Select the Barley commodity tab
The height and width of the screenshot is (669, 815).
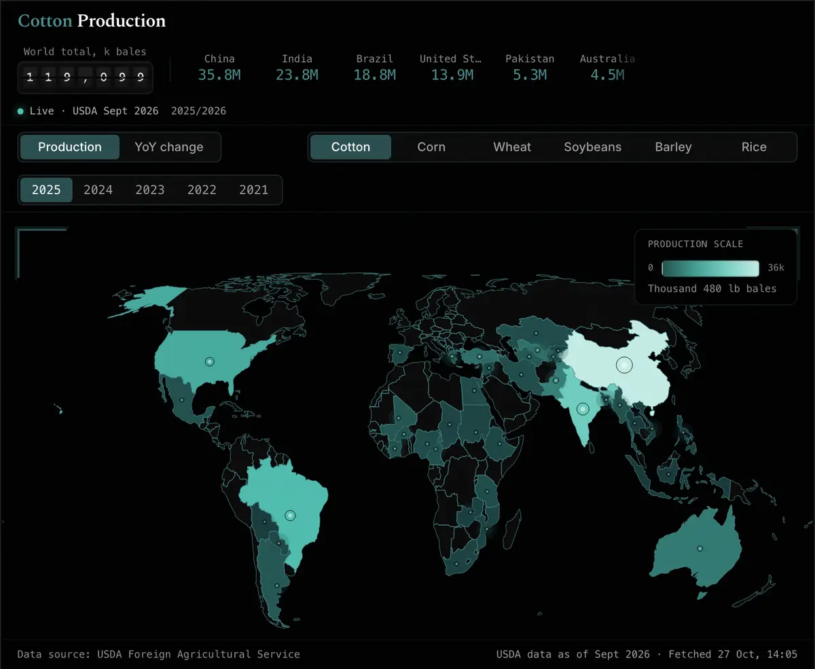(673, 147)
